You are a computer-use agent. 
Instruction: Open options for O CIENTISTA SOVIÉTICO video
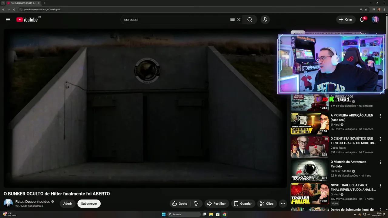click(380, 139)
